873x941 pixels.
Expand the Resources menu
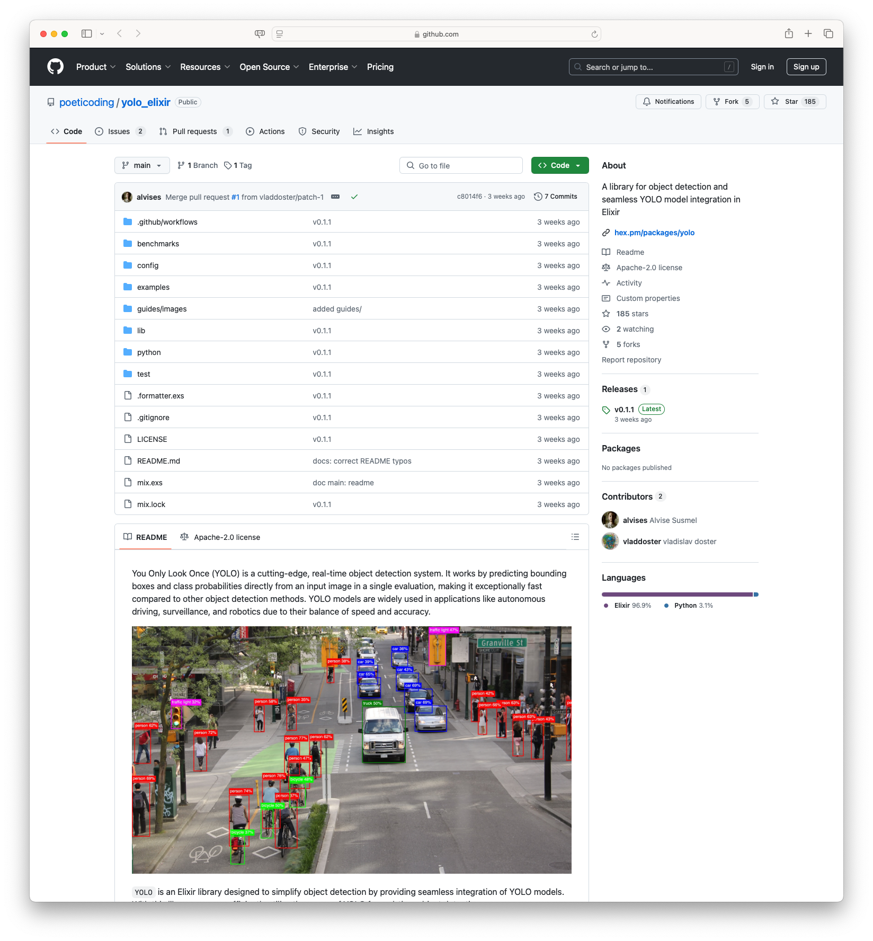coord(205,67)
